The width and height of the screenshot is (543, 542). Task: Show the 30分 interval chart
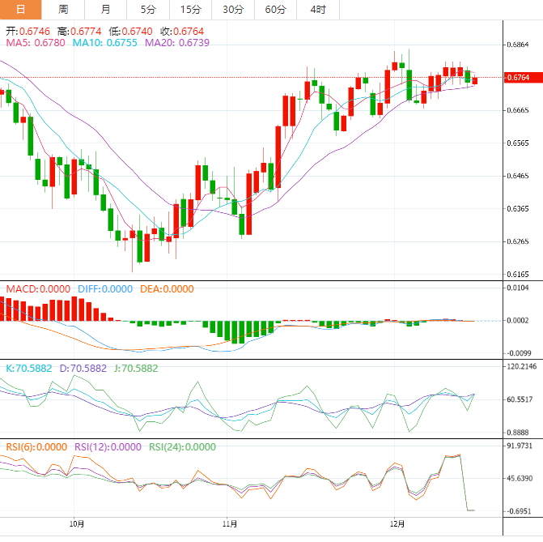[x=232, y=10]
